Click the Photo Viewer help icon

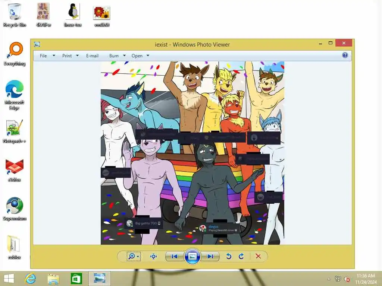345,55
